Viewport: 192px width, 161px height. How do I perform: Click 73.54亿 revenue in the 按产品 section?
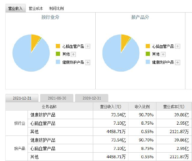[x=118, y=140]
